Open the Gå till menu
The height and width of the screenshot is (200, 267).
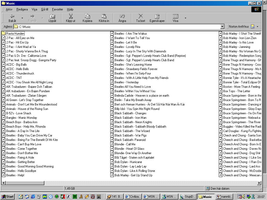[x=45, y=9]
